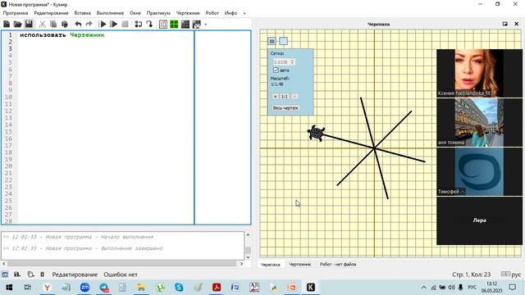
Task: Click the light blue square canvas button
Action: (x=283, y=41)
